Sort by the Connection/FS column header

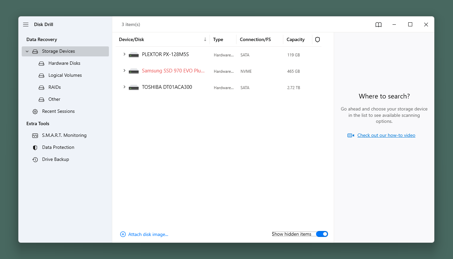point(255,39)
